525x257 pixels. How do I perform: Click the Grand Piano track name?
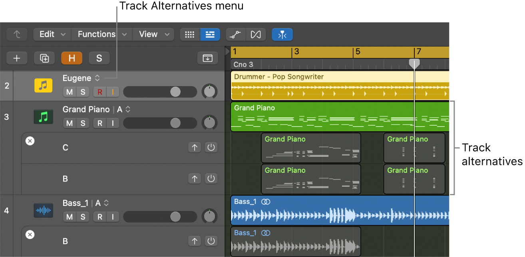click(x=86, y=109)
